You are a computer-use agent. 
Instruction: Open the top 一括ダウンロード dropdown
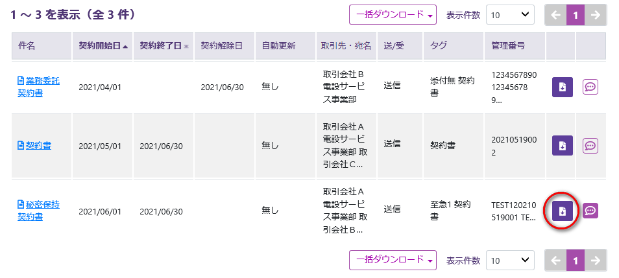[393, 15]
